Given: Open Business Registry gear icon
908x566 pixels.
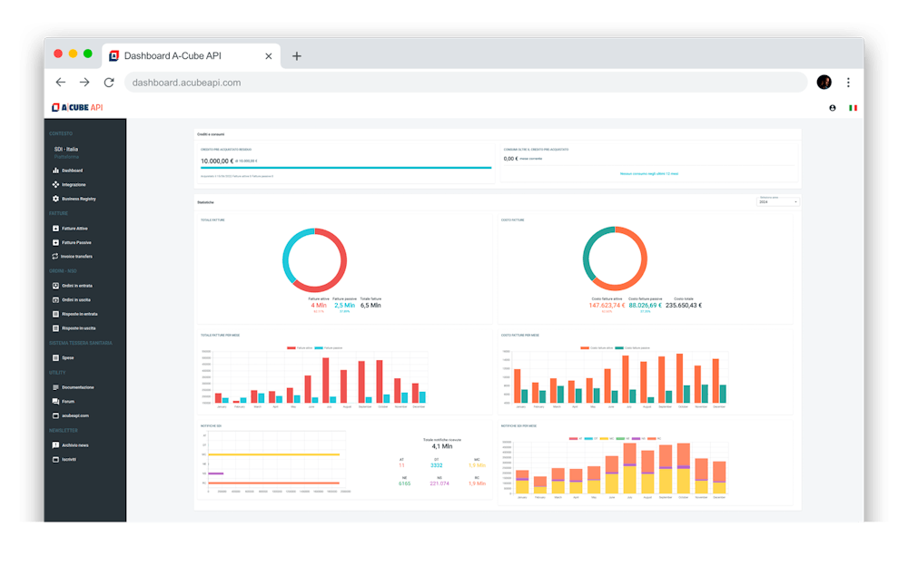Looking at the screenshot, I should point(55,199).
